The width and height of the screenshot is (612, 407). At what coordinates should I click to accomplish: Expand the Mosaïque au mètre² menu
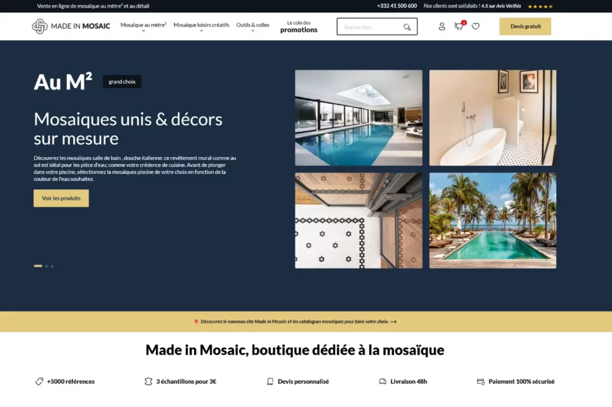(143, 26)
